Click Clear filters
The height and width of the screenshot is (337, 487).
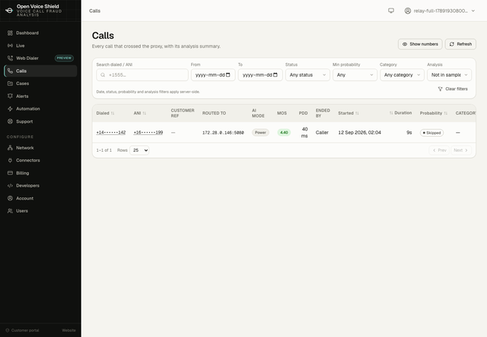pos(453,89)
